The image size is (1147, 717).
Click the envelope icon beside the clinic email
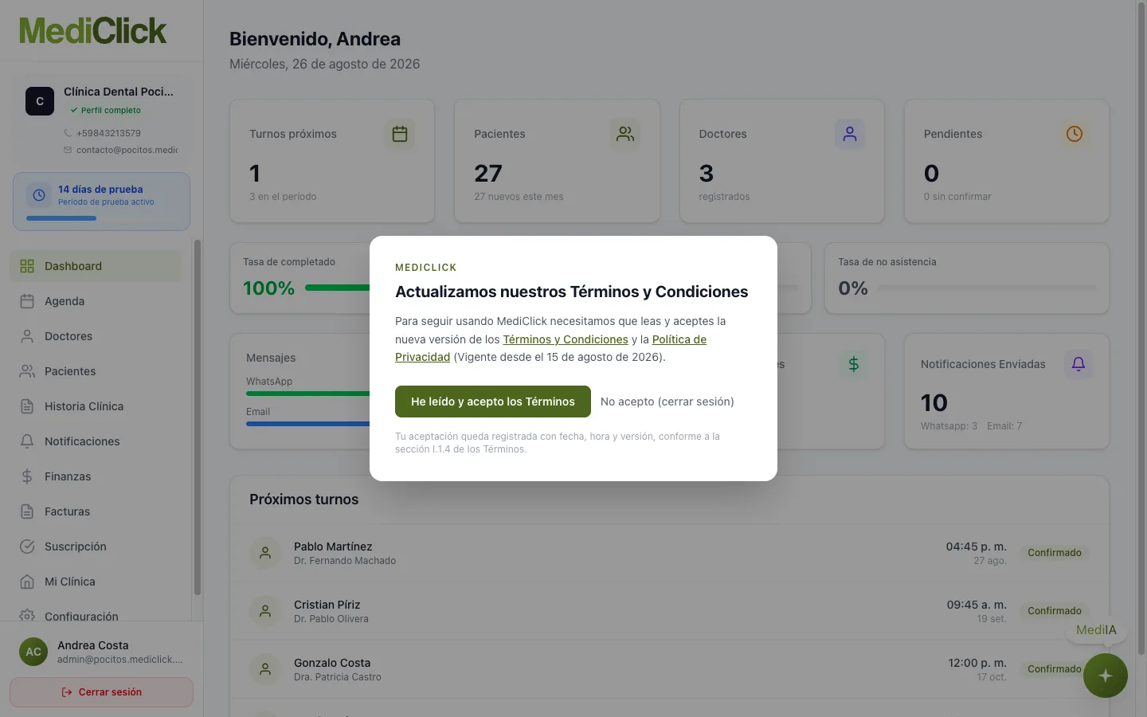(68, 150)
